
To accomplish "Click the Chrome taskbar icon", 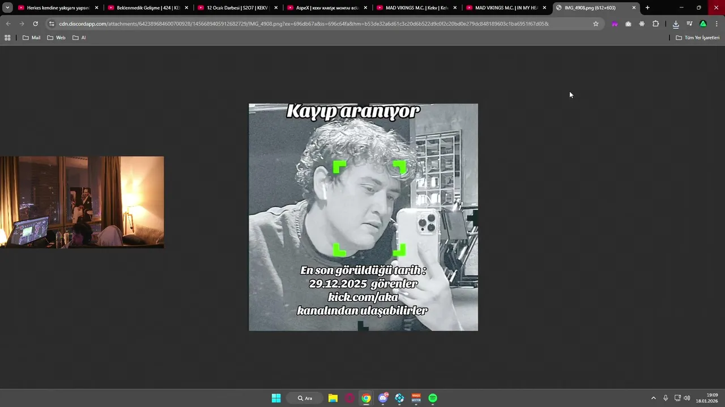I will click(x=366, y=398).
